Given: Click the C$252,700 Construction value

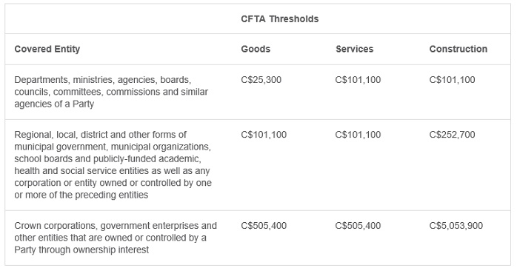Looking at the screenshot, I should coord(452,135).
